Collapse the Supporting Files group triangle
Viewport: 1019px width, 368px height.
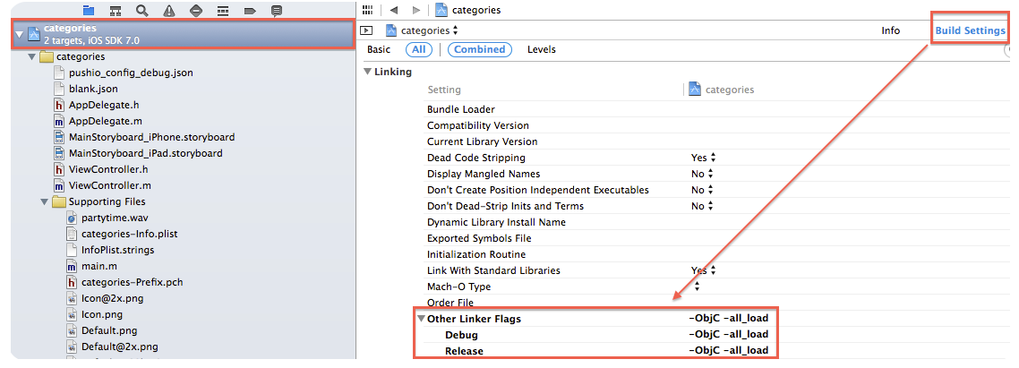click(x=44, y=202)
